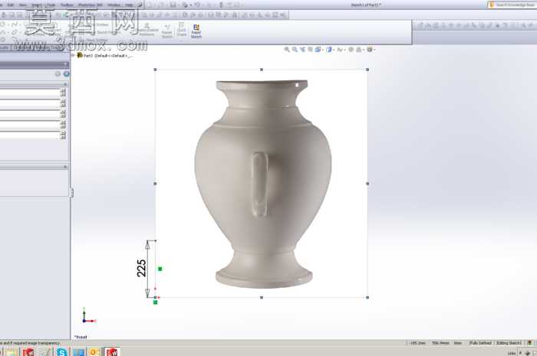The height and width of the screenshot is (356, 537).
Task: Click Zoom to Area magnifier icon
Action: (295, 50)
